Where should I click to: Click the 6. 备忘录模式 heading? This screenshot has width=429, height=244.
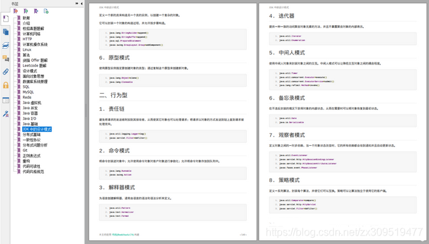[x=286, y=98]
